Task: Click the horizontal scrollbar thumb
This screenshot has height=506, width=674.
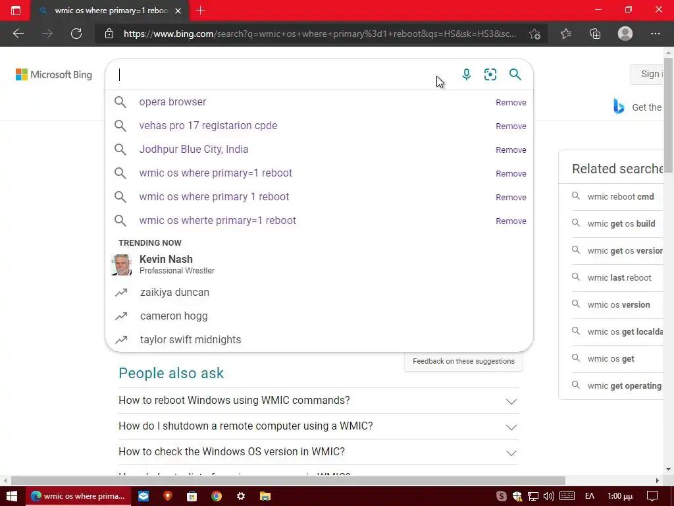Action: 288,480
